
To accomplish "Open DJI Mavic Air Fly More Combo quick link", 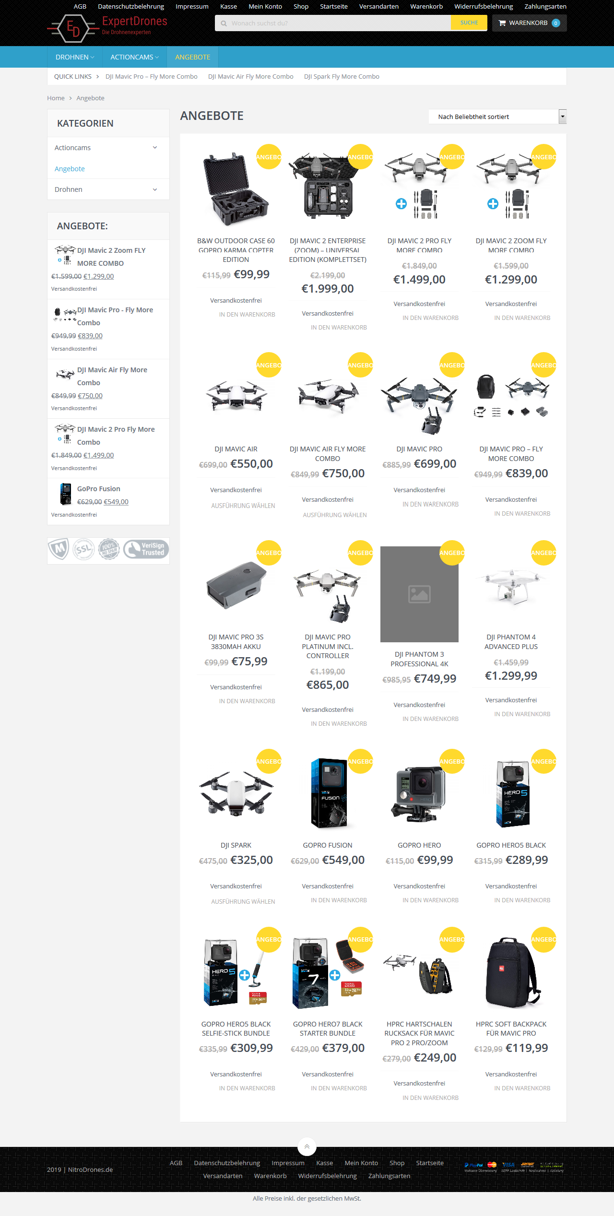I will (x=251, y=77).
